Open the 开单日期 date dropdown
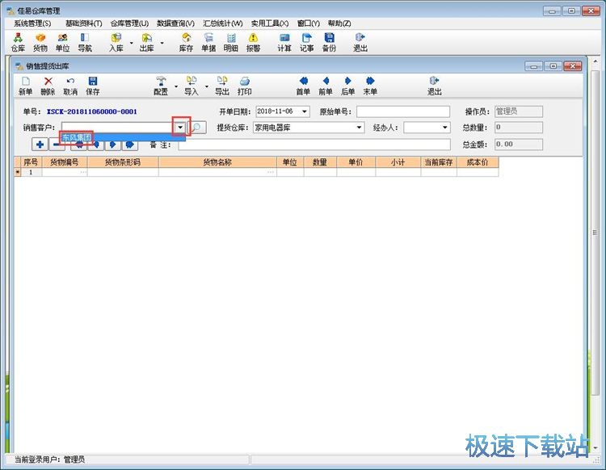The width and height of the screenshot is (606, 470). (305, 111)
